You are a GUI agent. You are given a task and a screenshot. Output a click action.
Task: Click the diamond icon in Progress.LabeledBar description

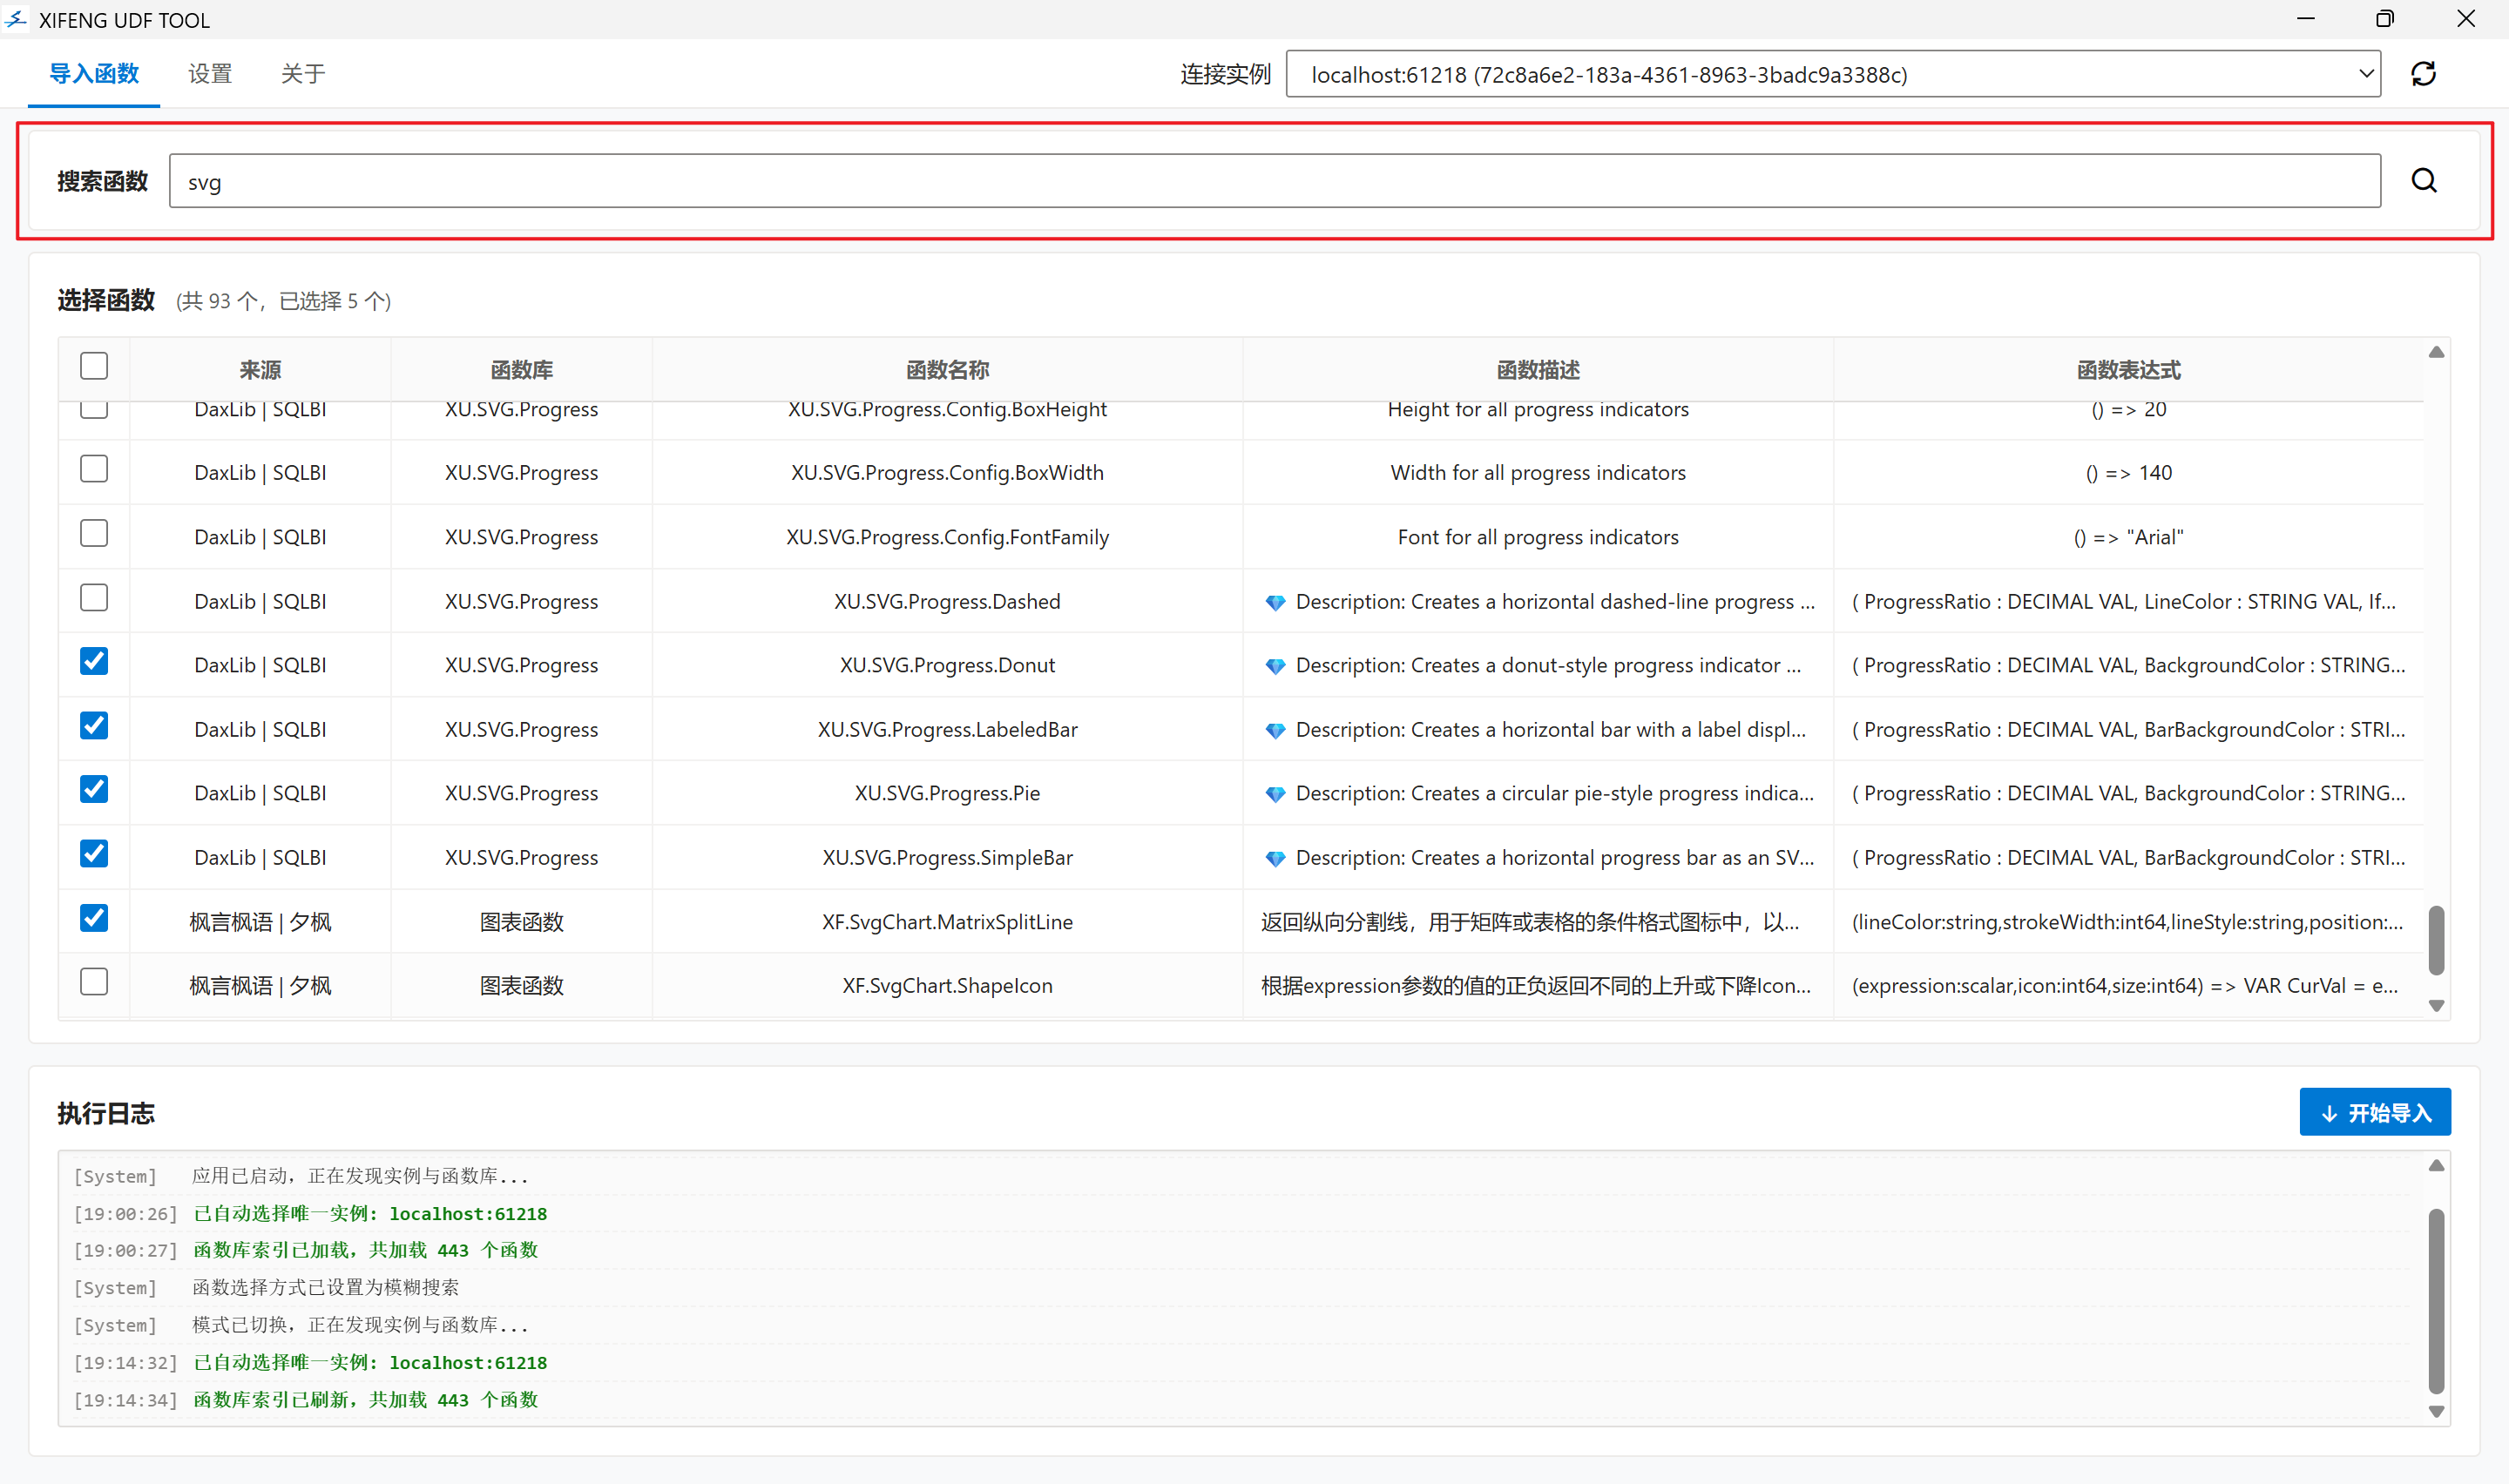(x=1275, y=730)
